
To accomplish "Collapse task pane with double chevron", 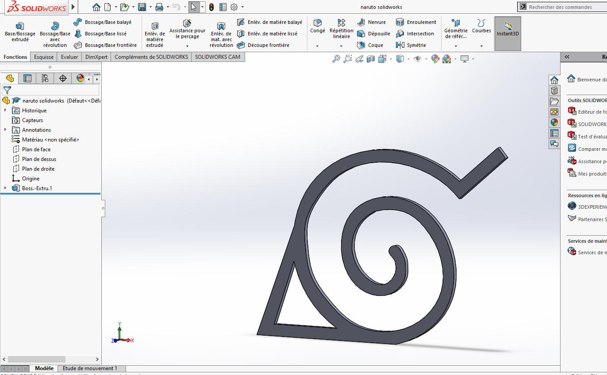I will [567, 57].
